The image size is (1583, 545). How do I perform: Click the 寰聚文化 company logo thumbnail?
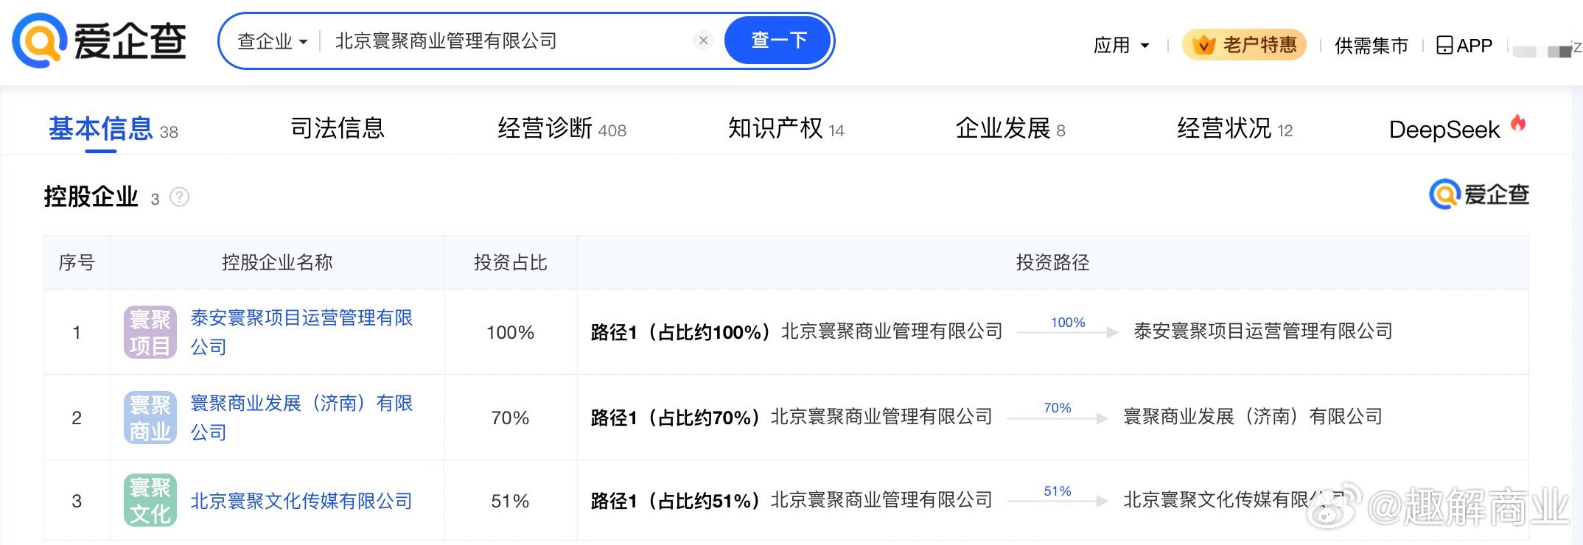click(150, 500)
